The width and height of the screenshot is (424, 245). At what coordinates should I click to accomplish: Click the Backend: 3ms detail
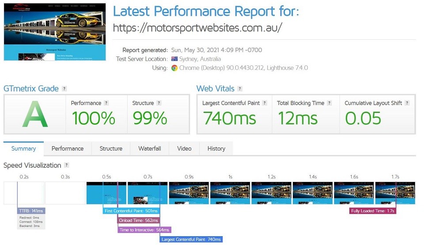30,226
